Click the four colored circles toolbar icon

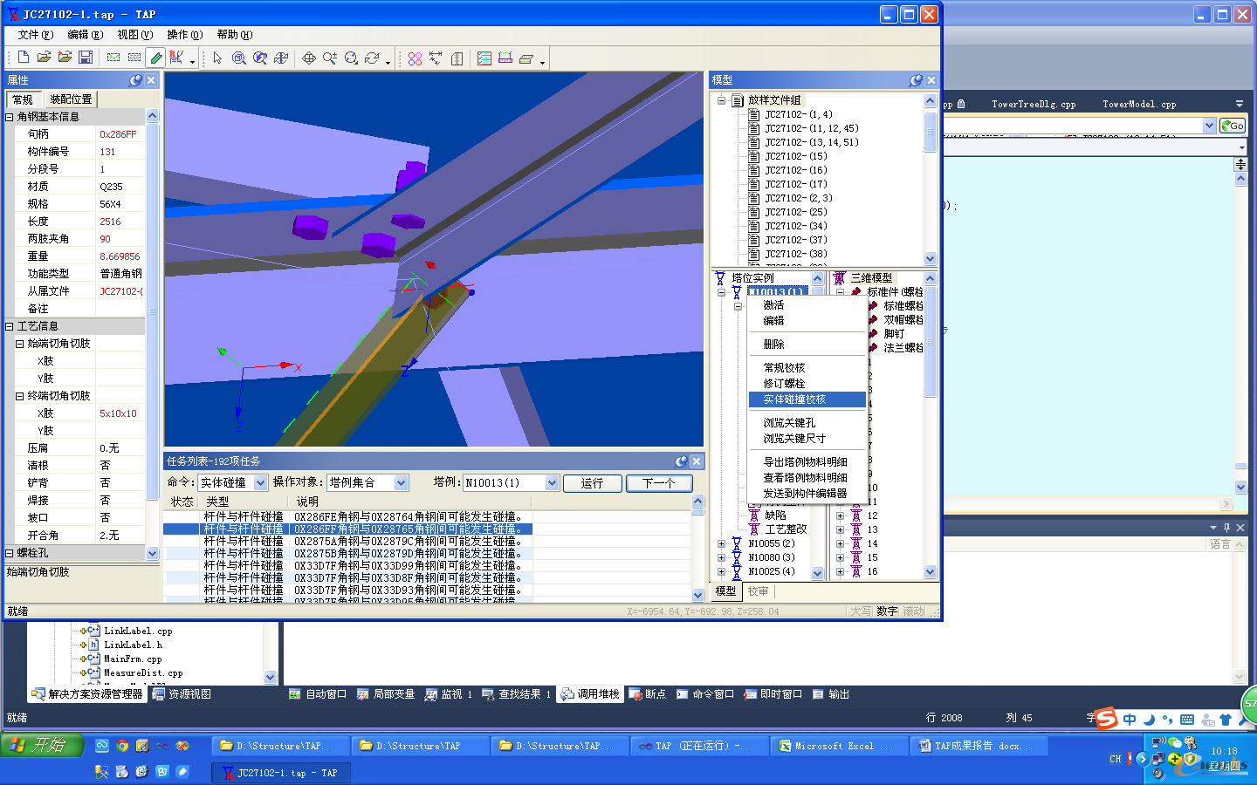[x=415, y=58]
